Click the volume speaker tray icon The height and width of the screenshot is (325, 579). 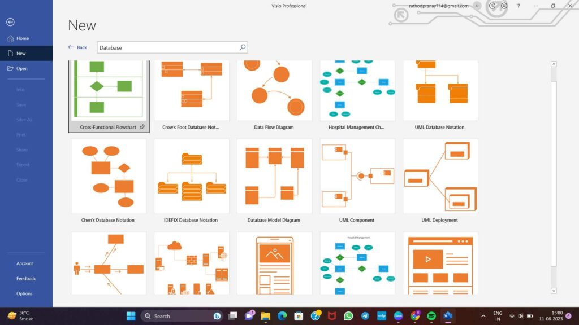(521, 316)
